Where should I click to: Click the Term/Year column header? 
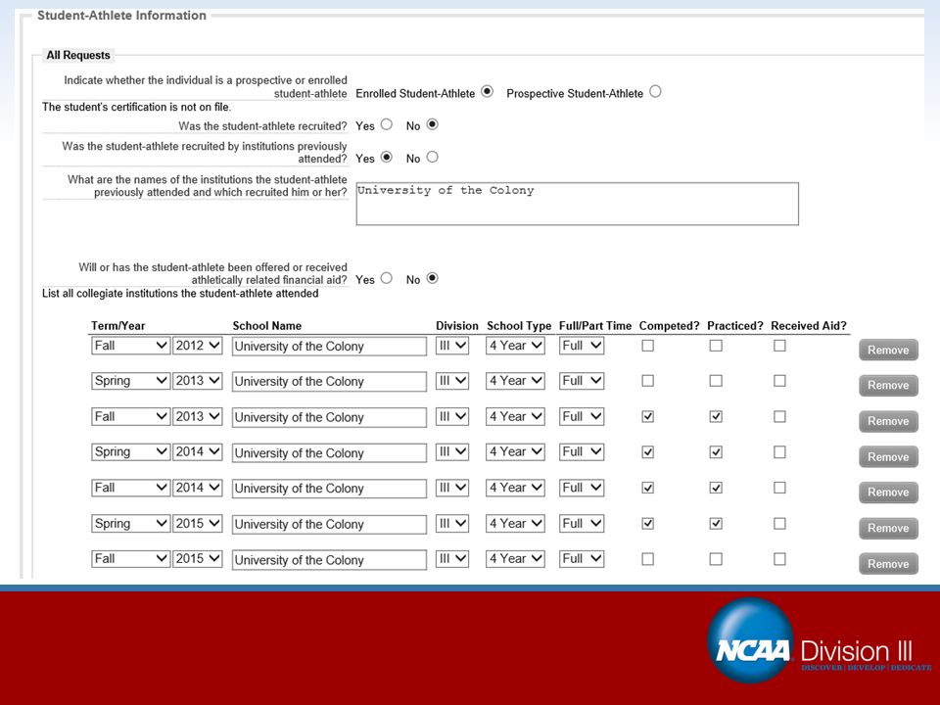(x=118, y=325)
